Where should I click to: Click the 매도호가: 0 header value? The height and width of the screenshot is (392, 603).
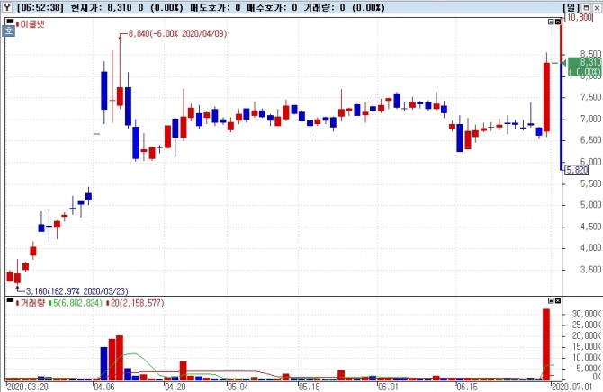(x=215, y=7)
